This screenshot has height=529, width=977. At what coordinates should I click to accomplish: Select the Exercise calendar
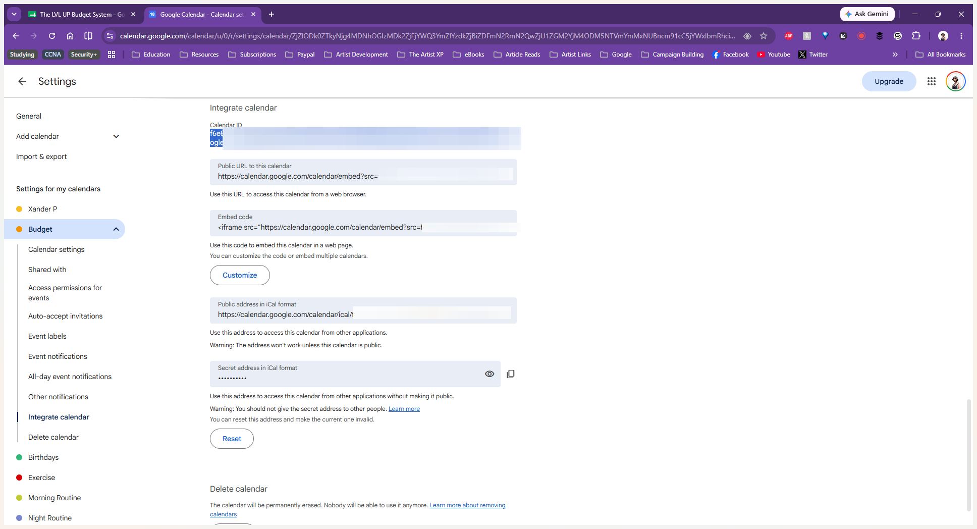(x=41, y=478)
